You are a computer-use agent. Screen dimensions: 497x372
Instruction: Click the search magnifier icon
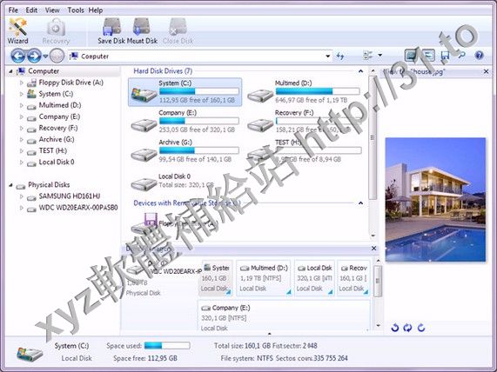click(462, 56)
